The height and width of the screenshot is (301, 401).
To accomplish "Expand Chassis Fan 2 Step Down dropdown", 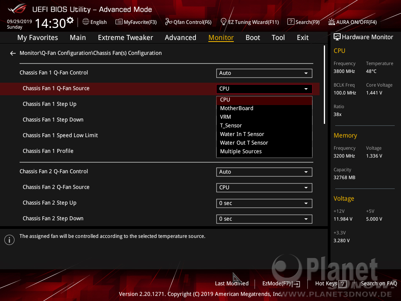I will (x=264, y=219).
